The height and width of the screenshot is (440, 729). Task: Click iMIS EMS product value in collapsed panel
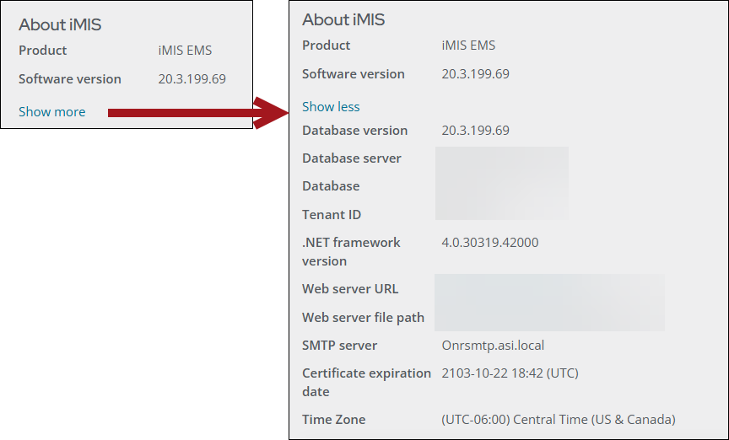click(x=185, y=51)
